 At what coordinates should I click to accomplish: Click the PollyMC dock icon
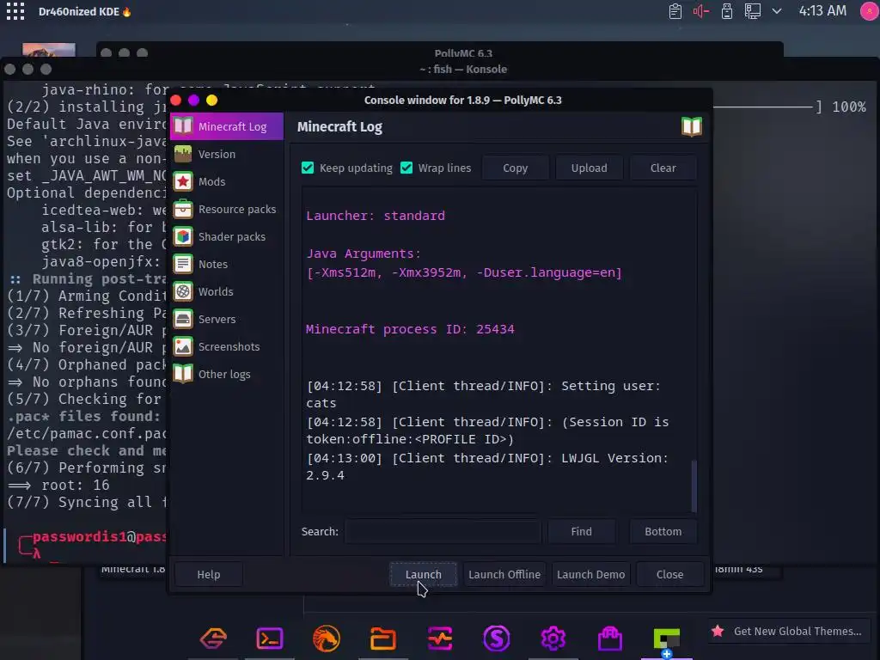(667, 639)
